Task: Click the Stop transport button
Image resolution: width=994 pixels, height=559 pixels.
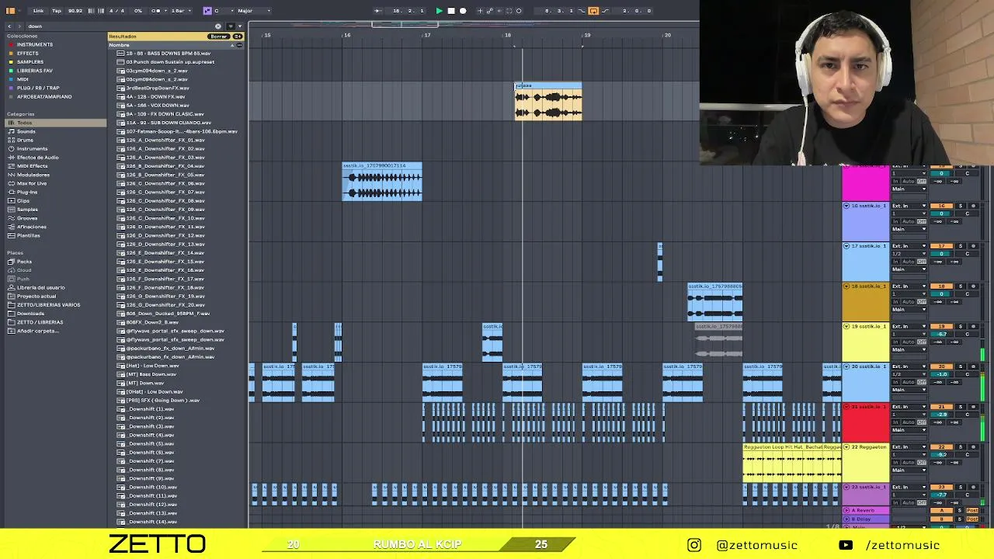Action: (451, 11)
